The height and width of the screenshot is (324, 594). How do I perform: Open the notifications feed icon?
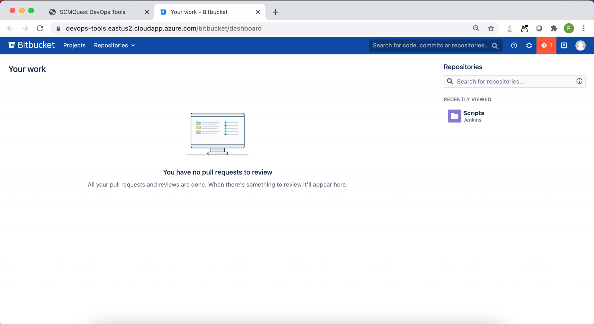click(564, 45)
